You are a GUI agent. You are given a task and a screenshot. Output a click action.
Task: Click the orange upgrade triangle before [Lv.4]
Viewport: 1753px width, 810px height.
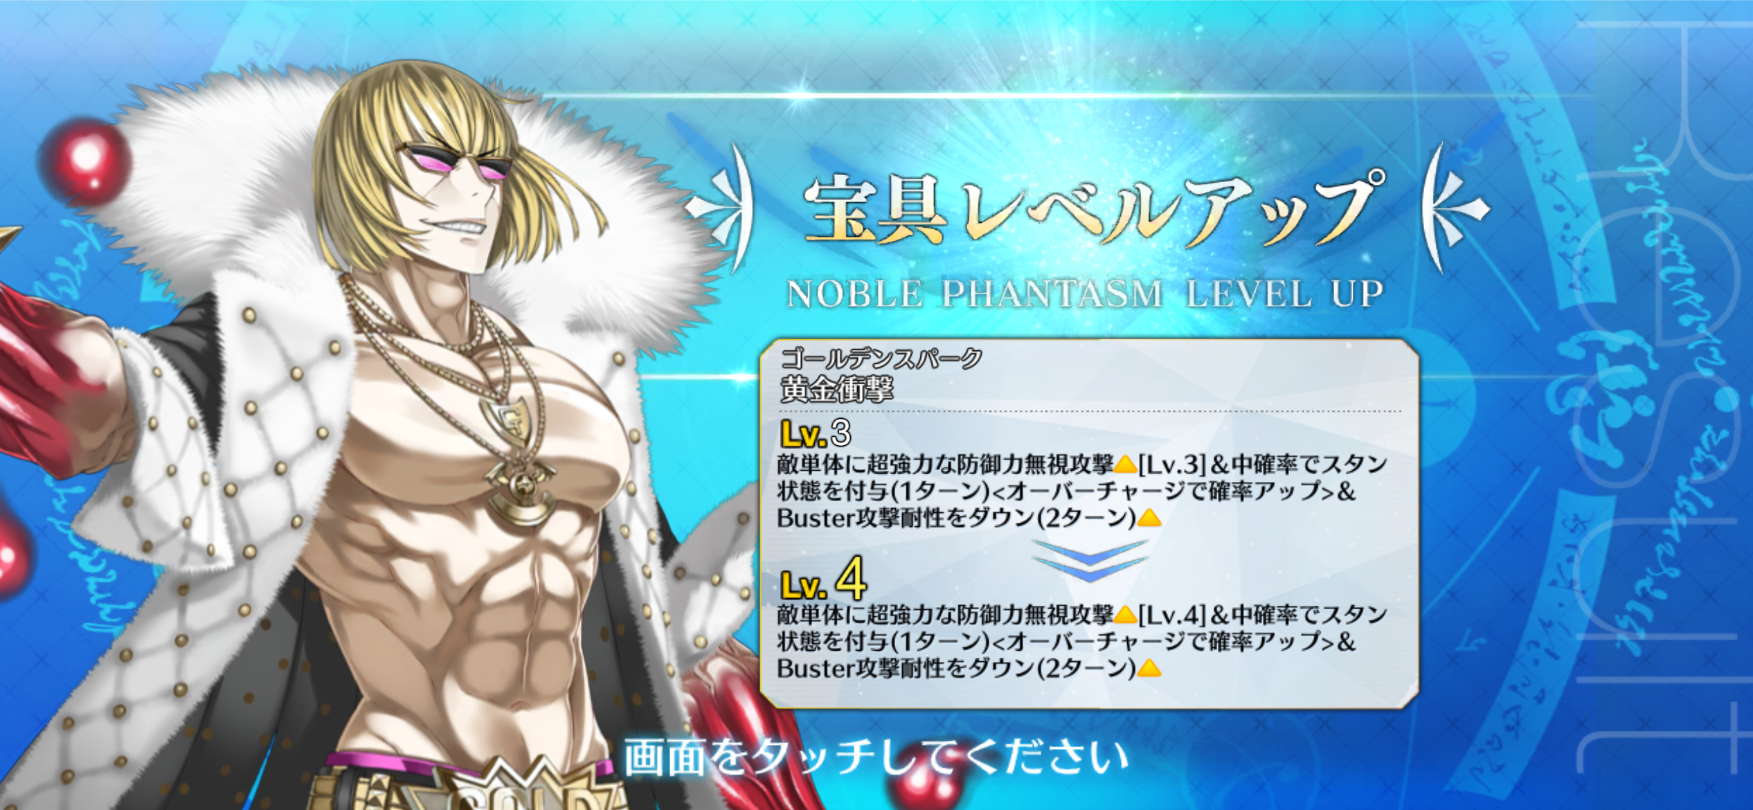click(x=1126, y=614)
